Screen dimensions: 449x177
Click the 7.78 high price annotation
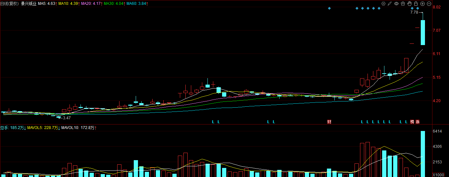point(414,12)
